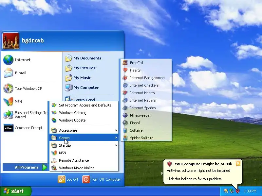This screenshot has height=196, width=262.
Task: Click the FreeCell game icon
Action: coord(125,63)
